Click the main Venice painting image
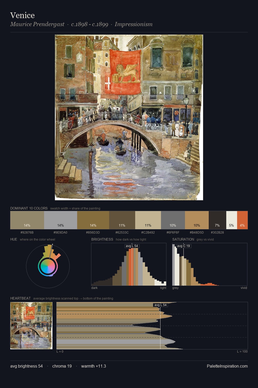Image resolution: width=258 pixels, height=388 pixels. coord(129,117)
